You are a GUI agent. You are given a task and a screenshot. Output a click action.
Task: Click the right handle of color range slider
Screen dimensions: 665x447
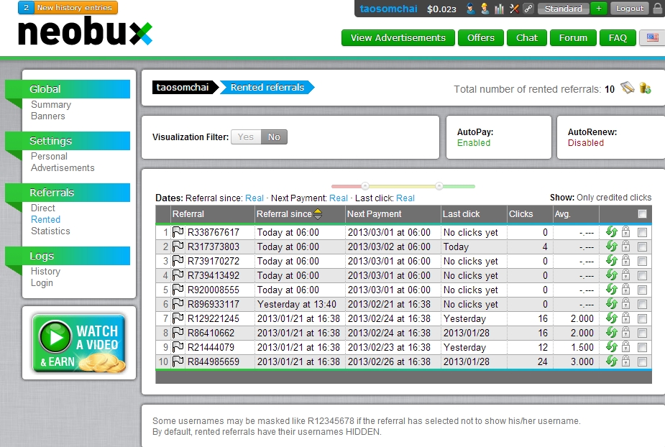click(439, 185)
